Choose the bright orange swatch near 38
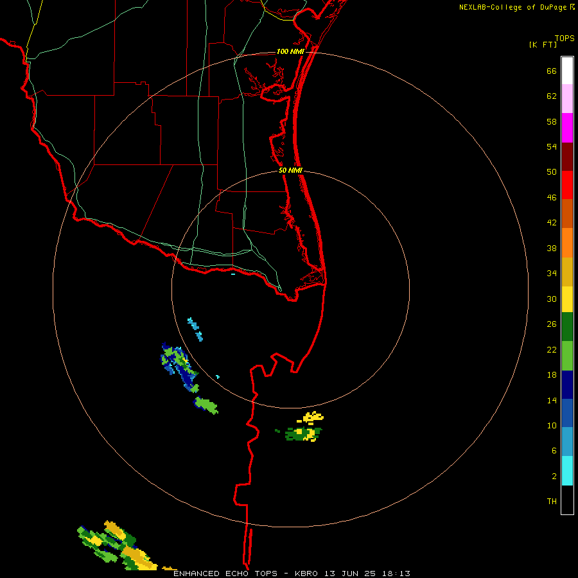 coord(567,243)
